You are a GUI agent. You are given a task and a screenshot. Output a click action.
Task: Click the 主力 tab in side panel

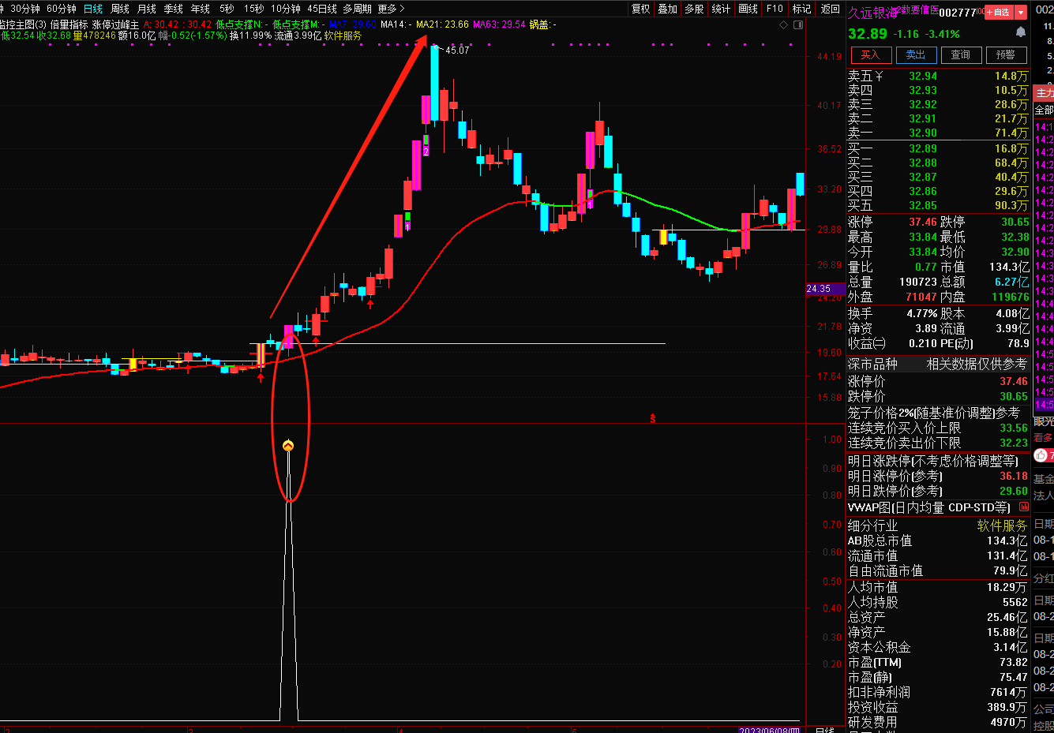(x=1045, y=93)
